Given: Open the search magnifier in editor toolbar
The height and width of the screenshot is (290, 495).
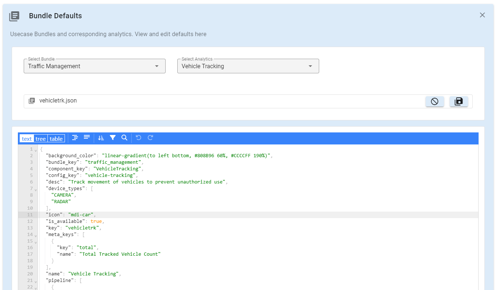Looking at the screenshot, I should (x=124, y=138).
